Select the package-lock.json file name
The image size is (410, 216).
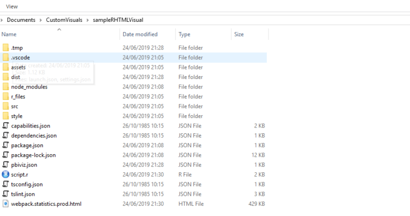point(34,155)
